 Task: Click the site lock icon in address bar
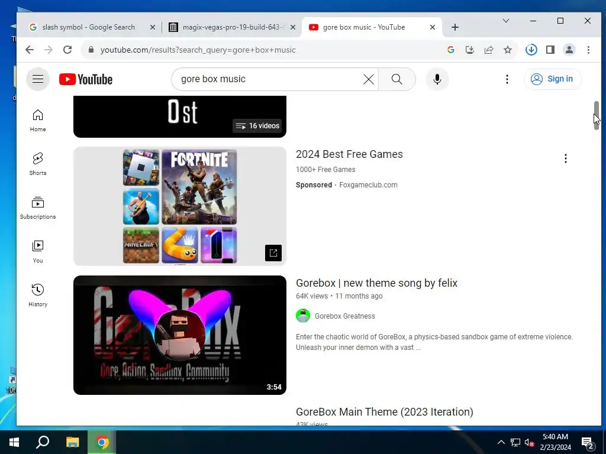tap(91, 50)
